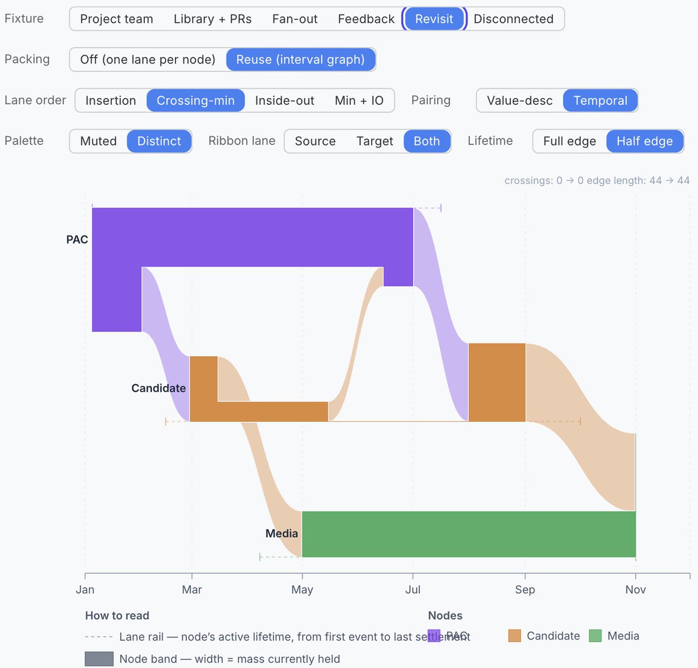Click the Mar axis tick label

click(x=192, y=589)
